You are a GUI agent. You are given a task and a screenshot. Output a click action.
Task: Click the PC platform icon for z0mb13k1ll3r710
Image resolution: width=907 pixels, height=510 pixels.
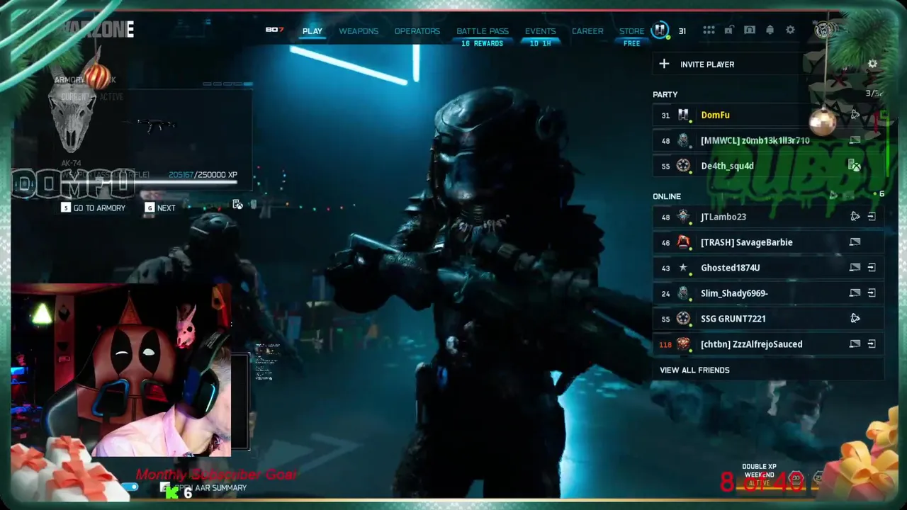pos(855,140)
